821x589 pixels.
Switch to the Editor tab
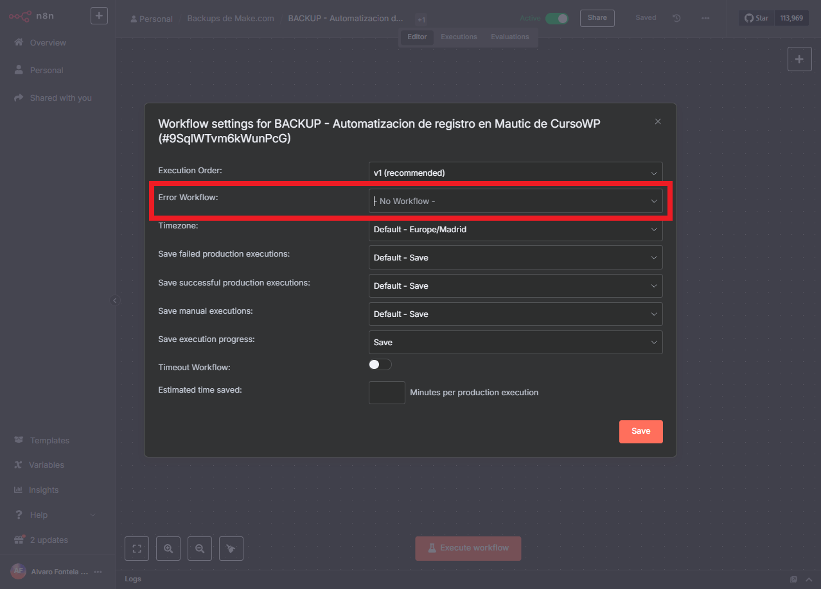(417, 37)
